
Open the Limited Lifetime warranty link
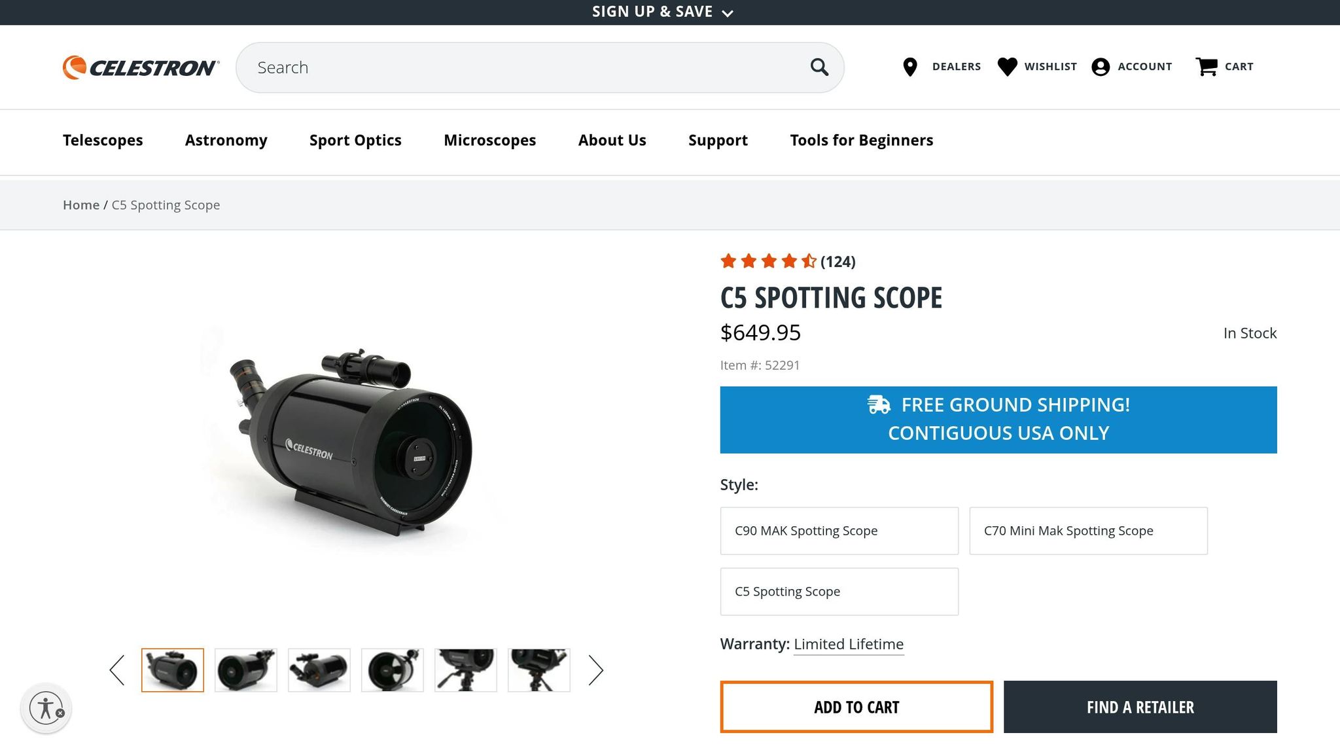(x=848, y=644)
